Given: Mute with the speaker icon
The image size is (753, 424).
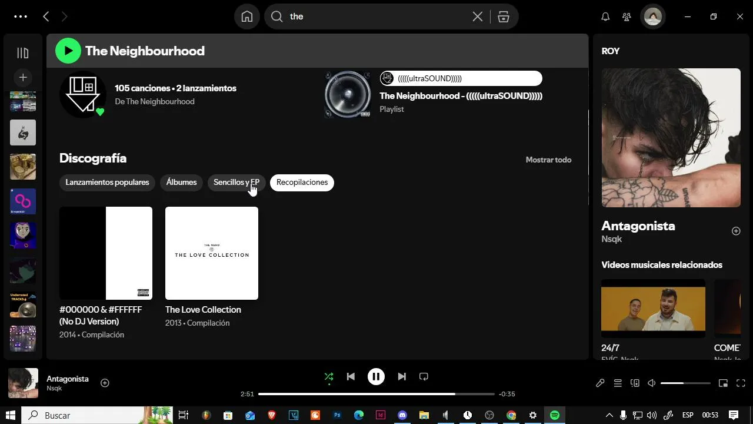Looking at the screenshot, I should pyautogui.click(x=651, y=383).
